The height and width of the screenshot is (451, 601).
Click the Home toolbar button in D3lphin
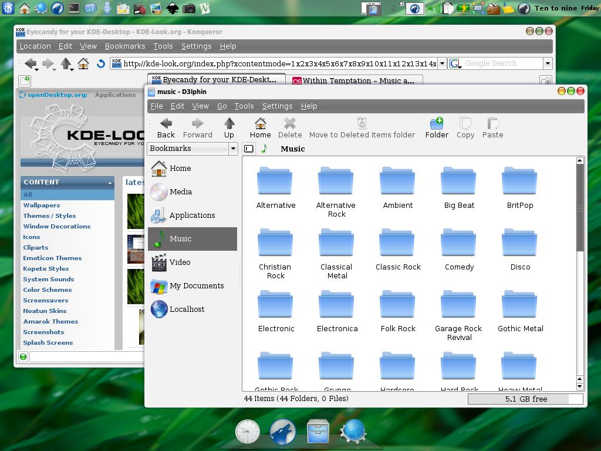(260, 128)
